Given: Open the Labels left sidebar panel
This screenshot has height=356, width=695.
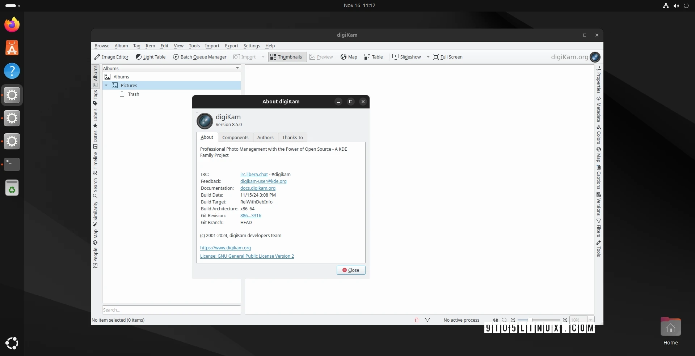Looking at the screenshot, I should (x=95, y=118).
